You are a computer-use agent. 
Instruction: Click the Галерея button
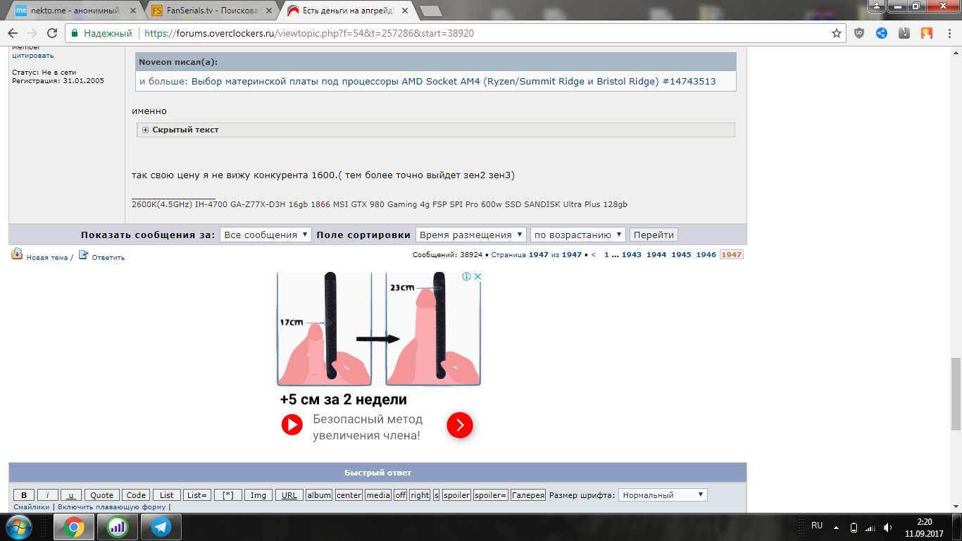pos(528,495)
